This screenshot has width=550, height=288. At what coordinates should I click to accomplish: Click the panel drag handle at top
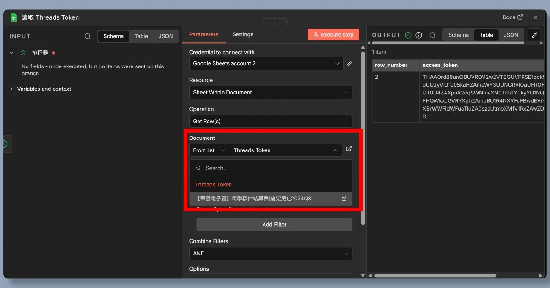[x=274, y=23]
